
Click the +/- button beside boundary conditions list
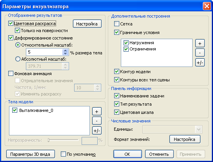pos(200,63)
